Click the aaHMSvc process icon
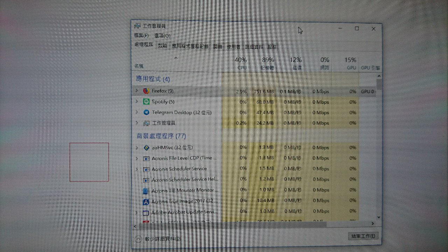 pyautogui.click(x=147, y=148)
